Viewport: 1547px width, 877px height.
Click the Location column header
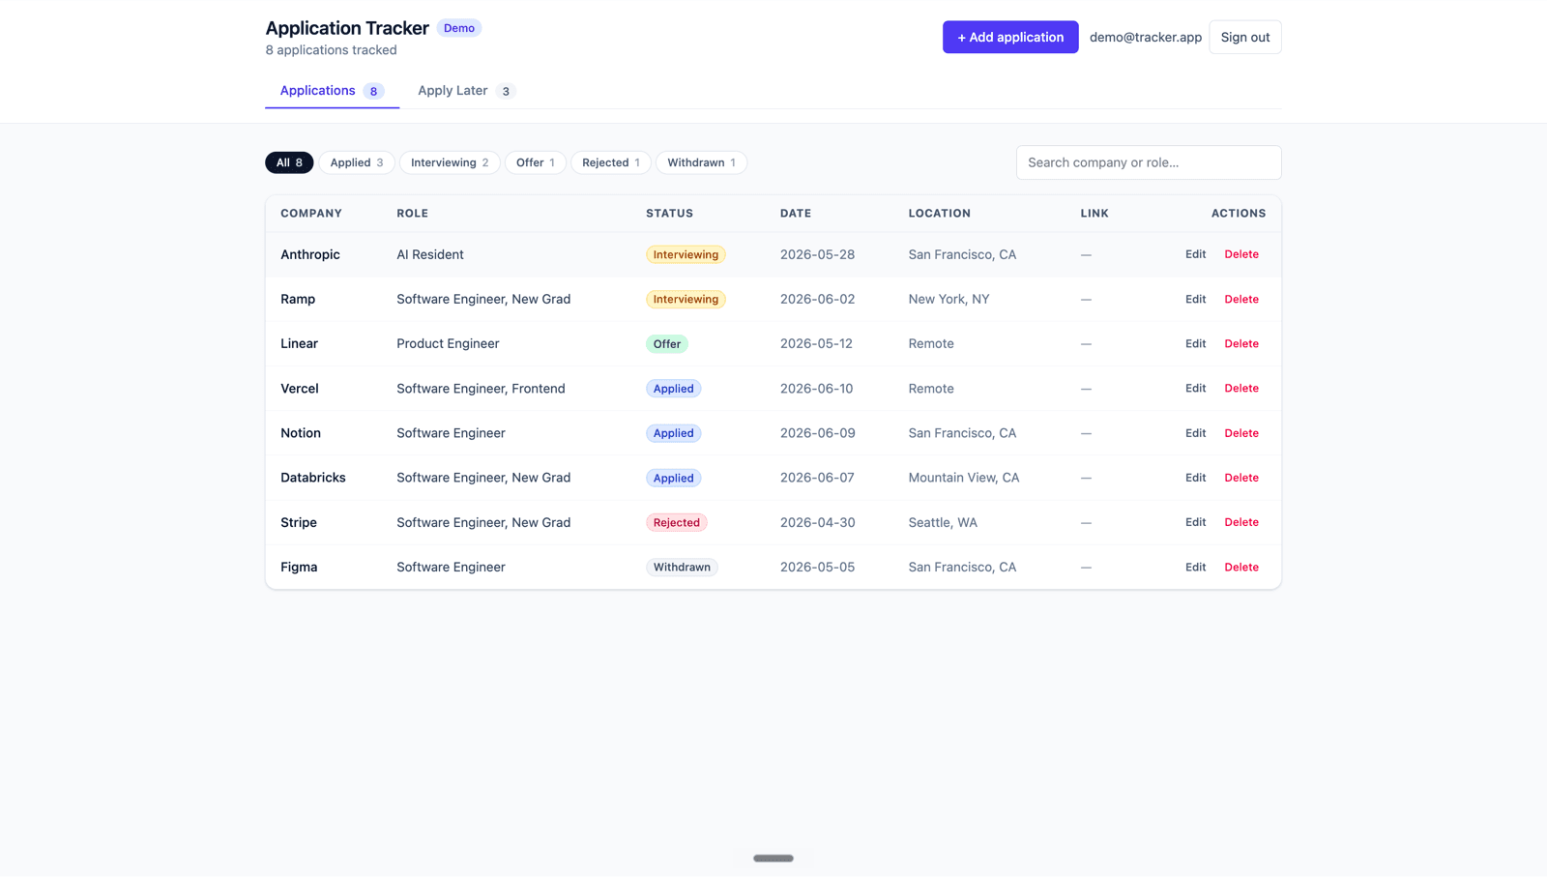tap(939, 213)
